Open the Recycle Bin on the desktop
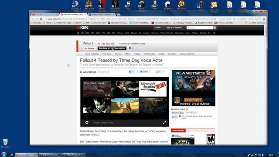This screenshot has height=157, width=279. coord(6,143)
